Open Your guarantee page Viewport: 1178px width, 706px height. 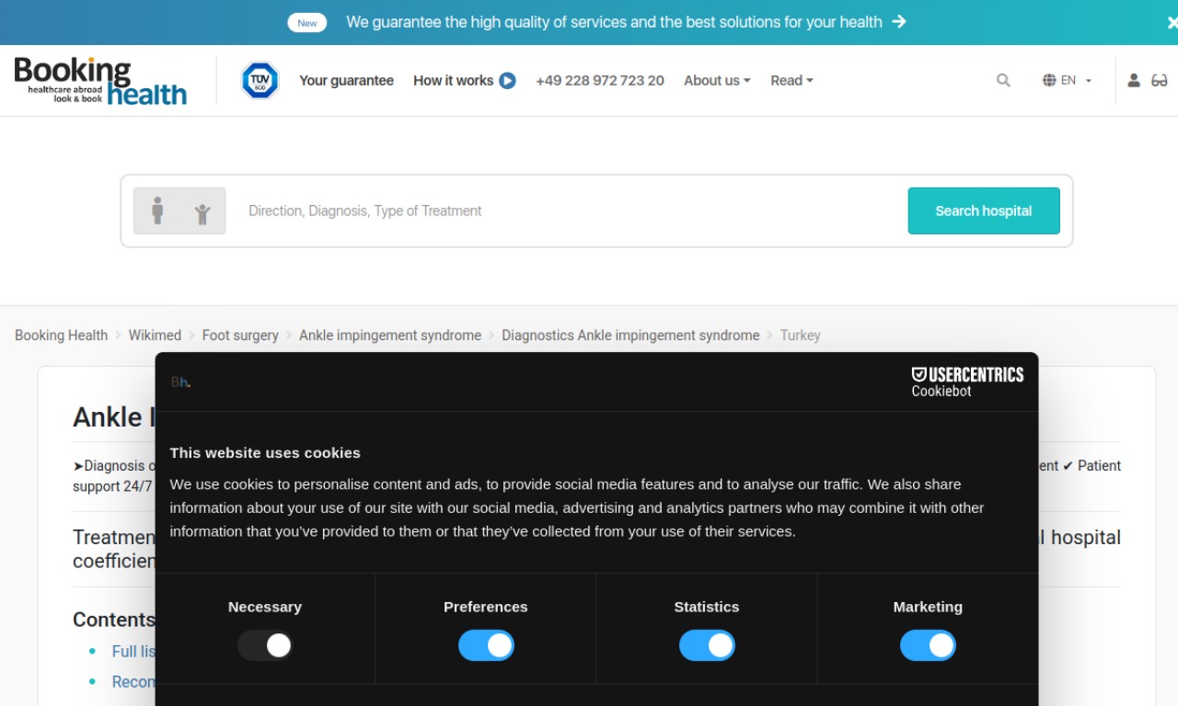pos(346,81)
